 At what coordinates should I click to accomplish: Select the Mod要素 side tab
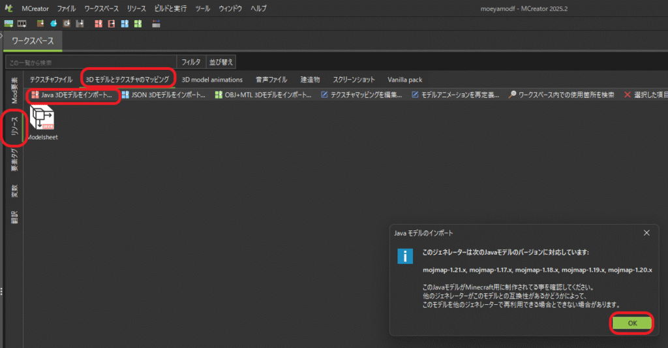pos(15,90)
